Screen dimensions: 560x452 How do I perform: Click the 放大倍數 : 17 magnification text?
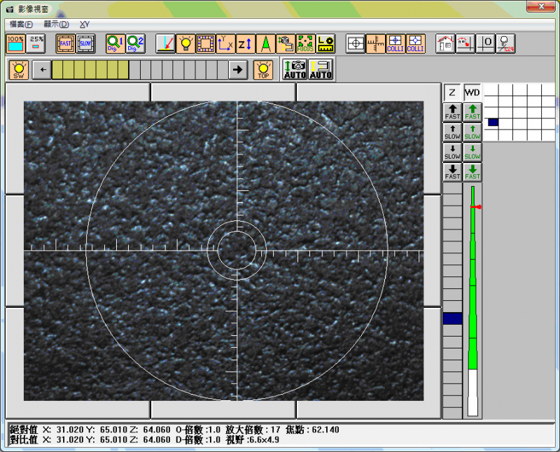(x=253, y=430)
